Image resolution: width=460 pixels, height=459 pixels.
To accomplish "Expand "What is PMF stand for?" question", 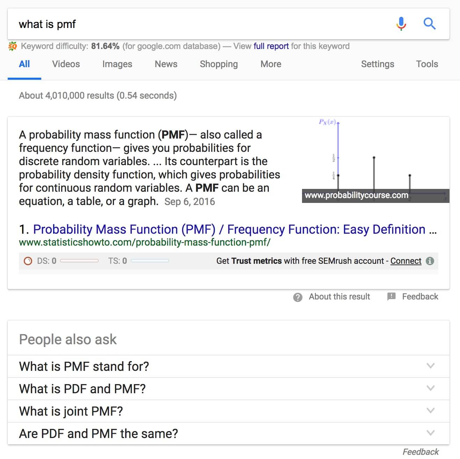I will coord(430,366).
